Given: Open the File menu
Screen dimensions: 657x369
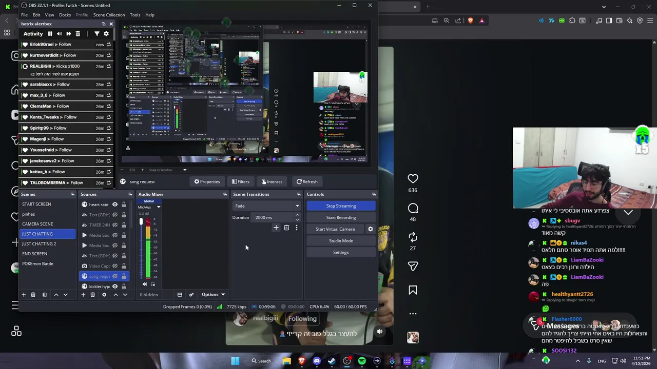Looking at the screenshot, I should (24, 15).
